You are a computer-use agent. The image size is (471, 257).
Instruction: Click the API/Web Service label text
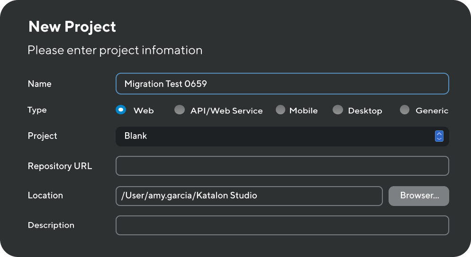click(x=226, y=111)
